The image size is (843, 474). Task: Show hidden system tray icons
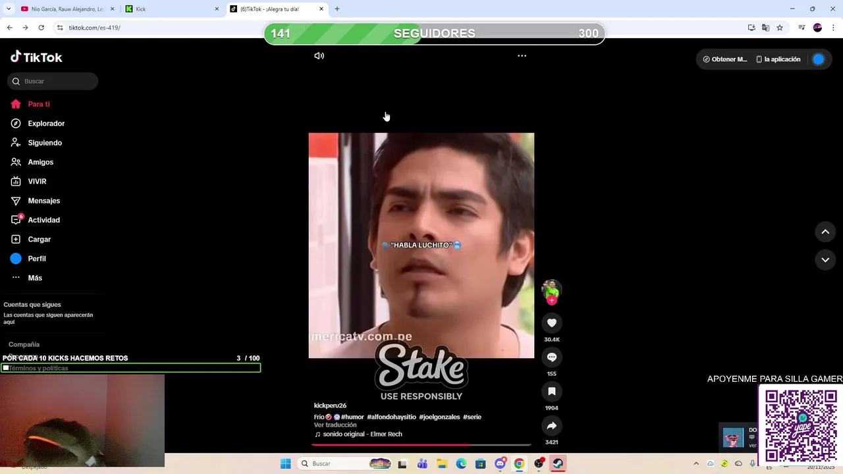(696, 464)
